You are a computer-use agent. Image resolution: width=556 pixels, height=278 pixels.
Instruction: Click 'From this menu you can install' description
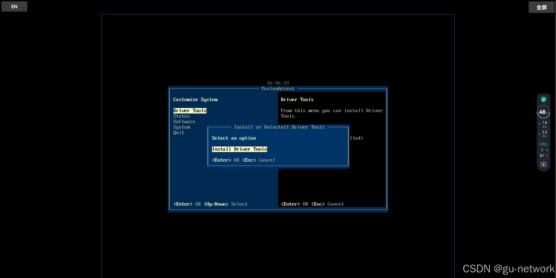(331, 113)
